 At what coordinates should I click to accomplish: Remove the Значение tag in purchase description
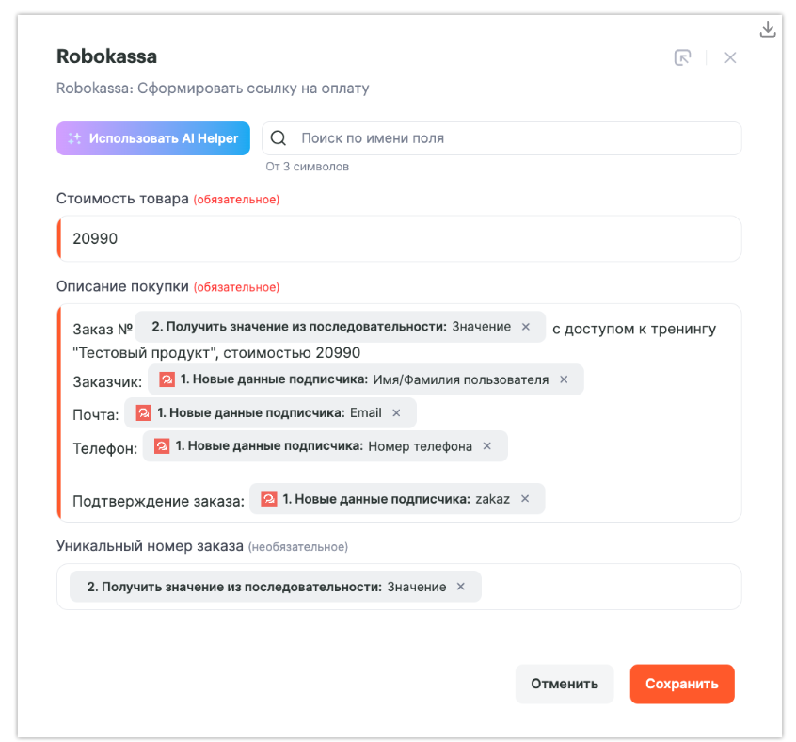point(526,327)
